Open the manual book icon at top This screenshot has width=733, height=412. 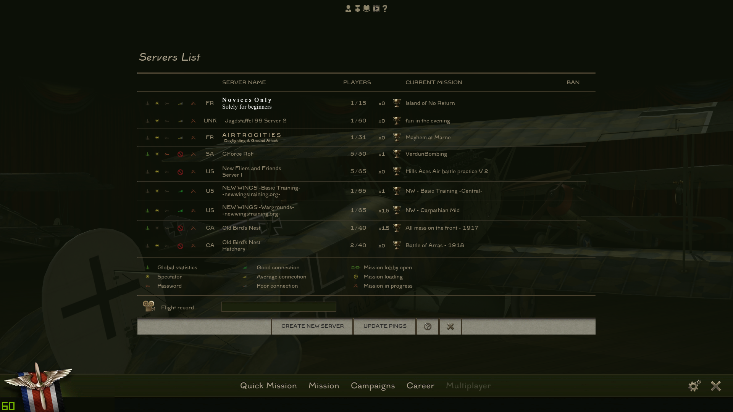pyautogui.click(x=366, y=8)
